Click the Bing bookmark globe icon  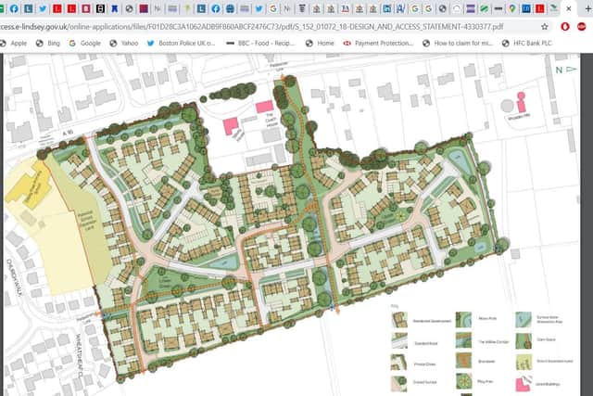click(x=39, y=44)
